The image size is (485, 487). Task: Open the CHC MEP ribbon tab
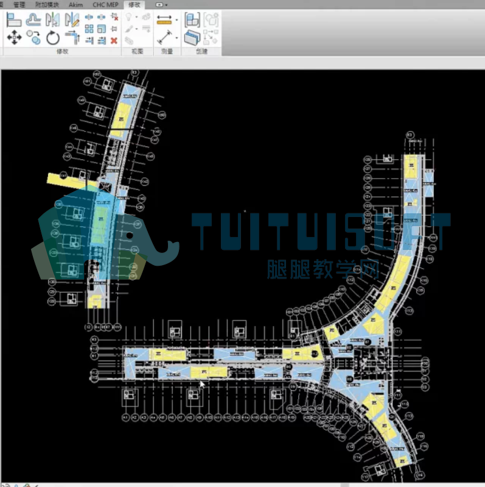[105, 5]
